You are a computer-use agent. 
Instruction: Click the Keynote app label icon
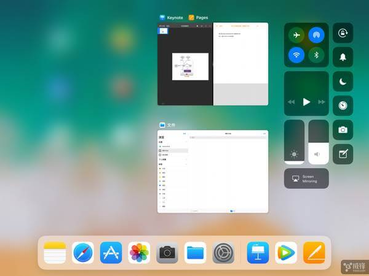pyautogui.click(x=162, y=17)
